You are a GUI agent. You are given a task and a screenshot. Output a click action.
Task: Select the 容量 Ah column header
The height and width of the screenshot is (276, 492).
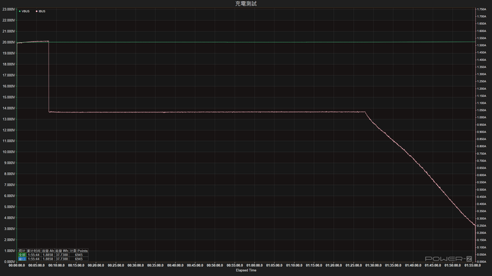(x=48, y=251)
